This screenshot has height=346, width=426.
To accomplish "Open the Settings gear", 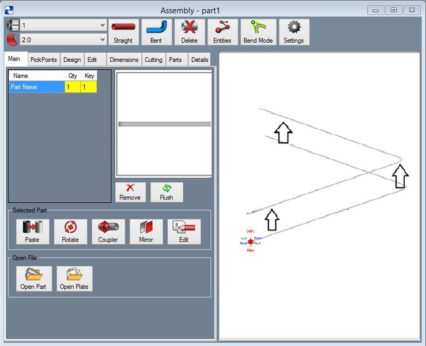I will click(293, 32).
